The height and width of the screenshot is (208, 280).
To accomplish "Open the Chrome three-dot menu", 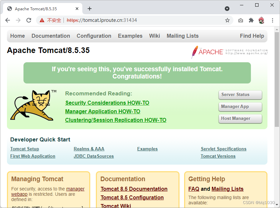I will point(272,21).
